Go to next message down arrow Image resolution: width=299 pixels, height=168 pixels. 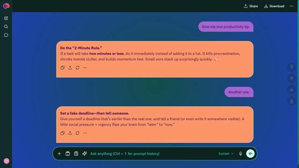point(292,90)
